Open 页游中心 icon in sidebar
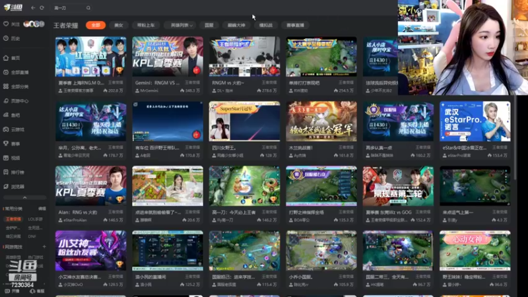 pos(6,101)
